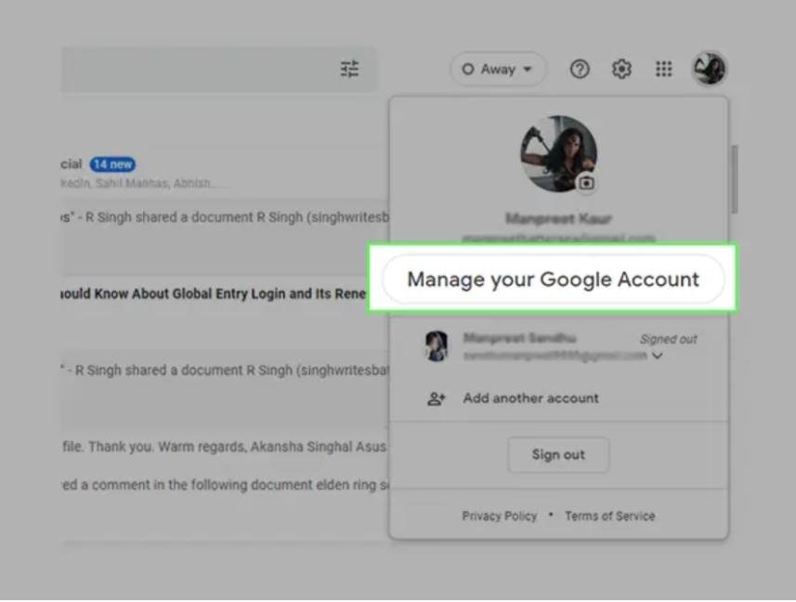Open the Terms of Service link
This screenshot has width=796, height=602.
(x=609, y=517)
